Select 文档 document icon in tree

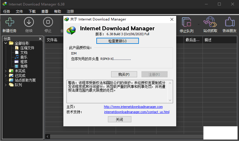tap(17, 52)
